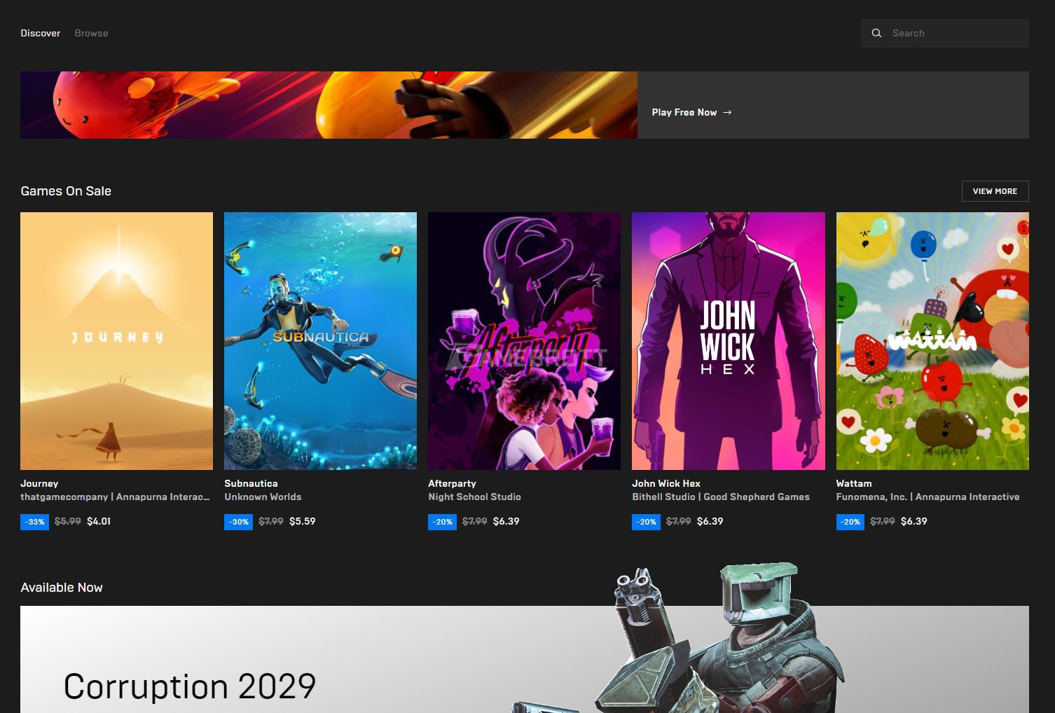Click the John Wick Hex title link
1055x713 pixels.
[666, 483]
